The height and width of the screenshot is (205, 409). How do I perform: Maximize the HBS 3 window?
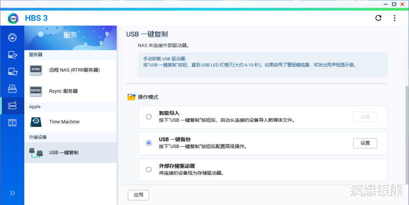click(394, 4)
